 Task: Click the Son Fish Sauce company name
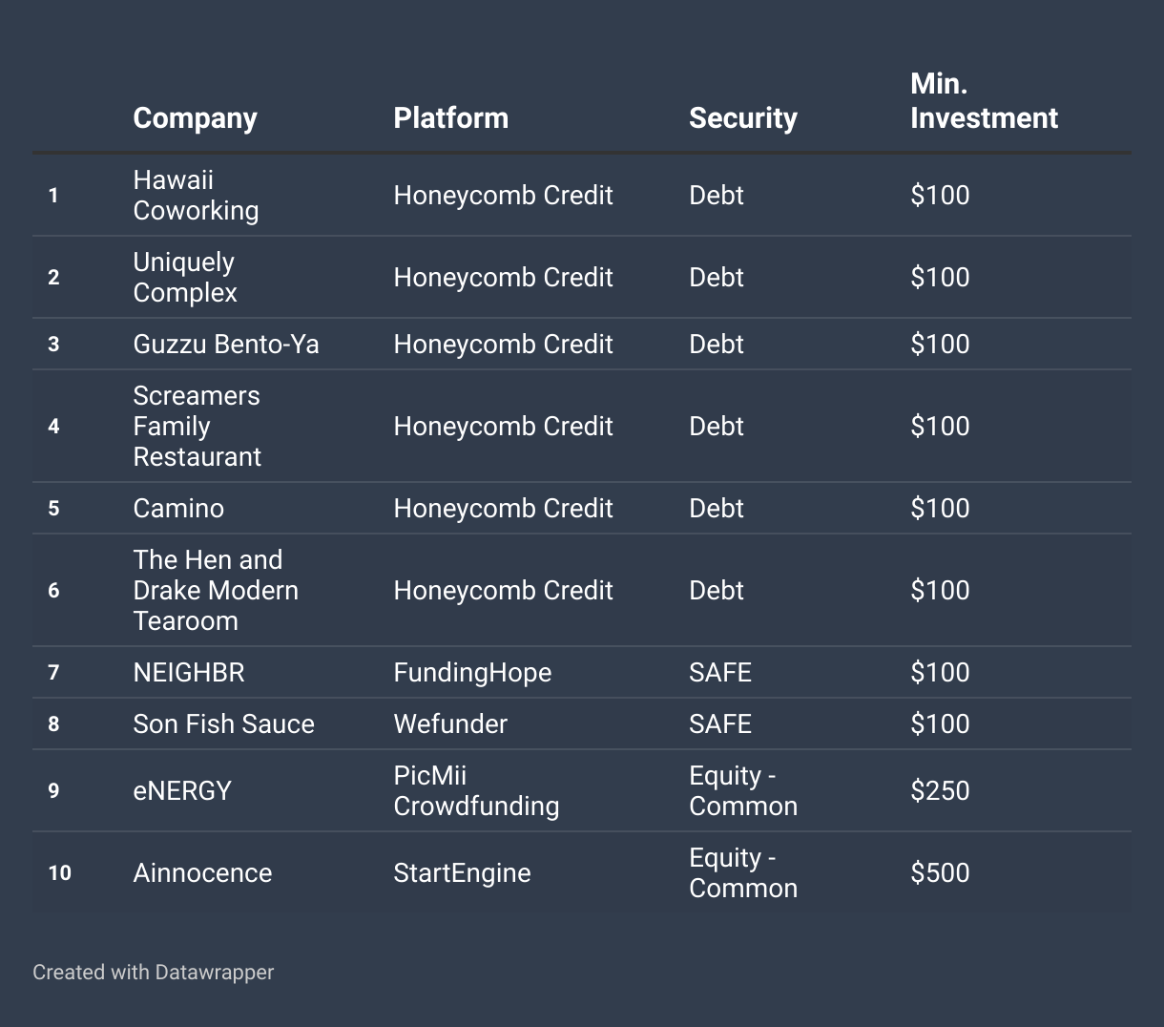click(x=223, y=724)
